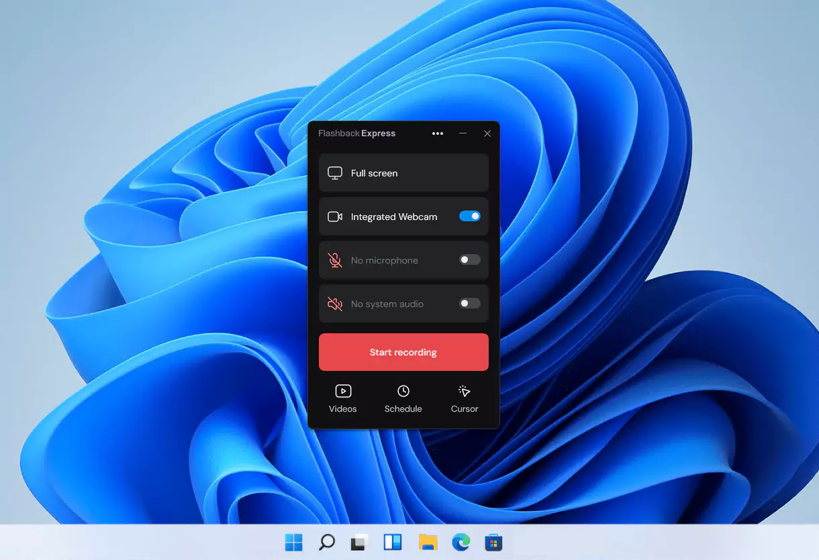Start recording with the red button
The width and height of the screenshot is (819, 560).
(x=403, y=352)
